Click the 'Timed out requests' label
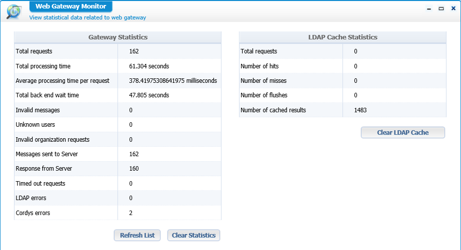This screenshot has height=250, width=461. (40, 184)
